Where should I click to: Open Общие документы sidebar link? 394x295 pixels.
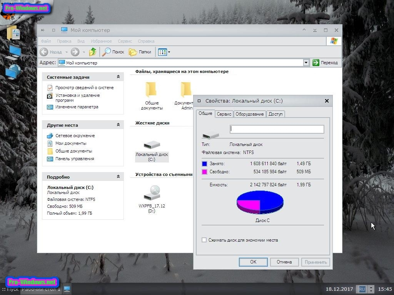coord(73,151)
